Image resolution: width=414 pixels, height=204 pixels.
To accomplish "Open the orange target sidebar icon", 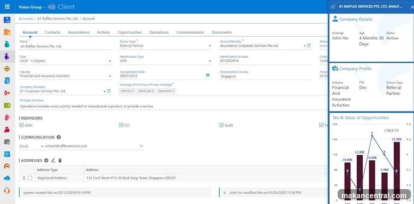I will coord(7,69).
